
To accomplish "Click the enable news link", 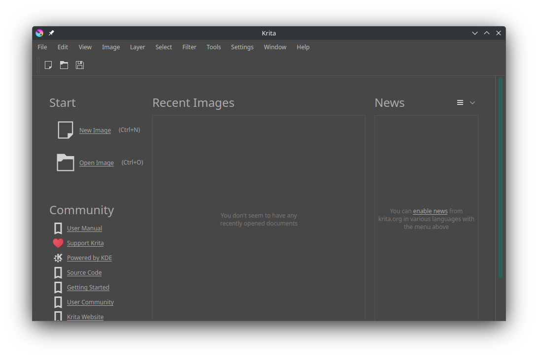I will click(430, 211).
